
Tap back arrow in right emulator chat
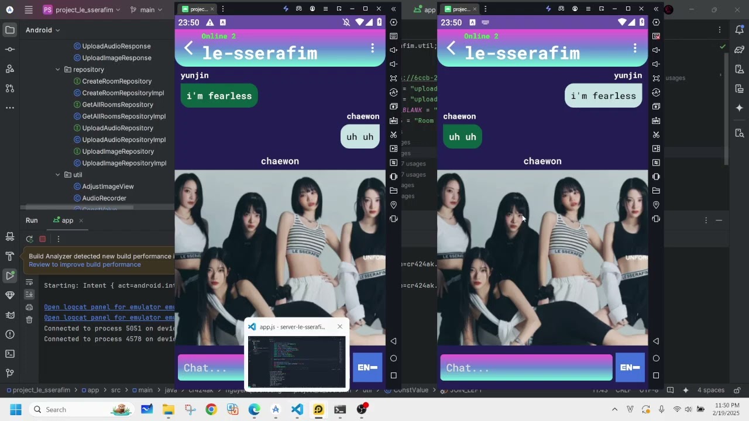[x=451, y=48]
